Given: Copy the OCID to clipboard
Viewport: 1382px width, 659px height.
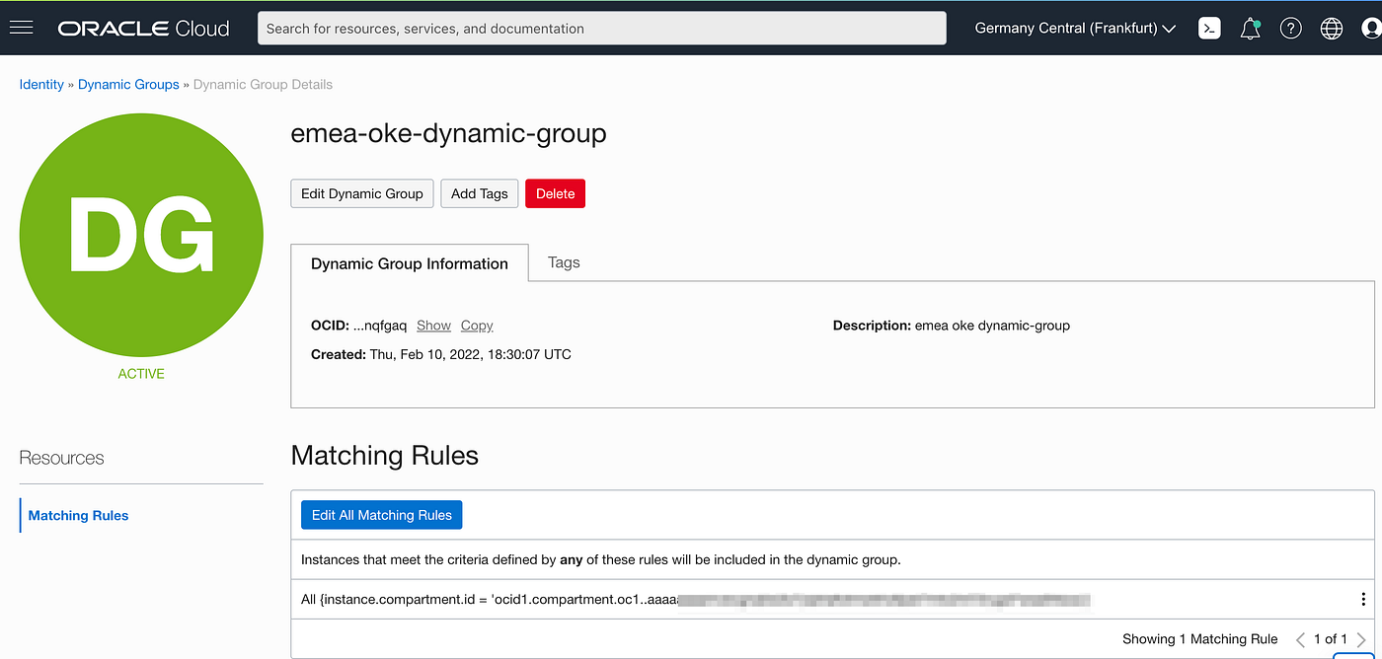Looking at the screenshot, I should click(477, 326).
